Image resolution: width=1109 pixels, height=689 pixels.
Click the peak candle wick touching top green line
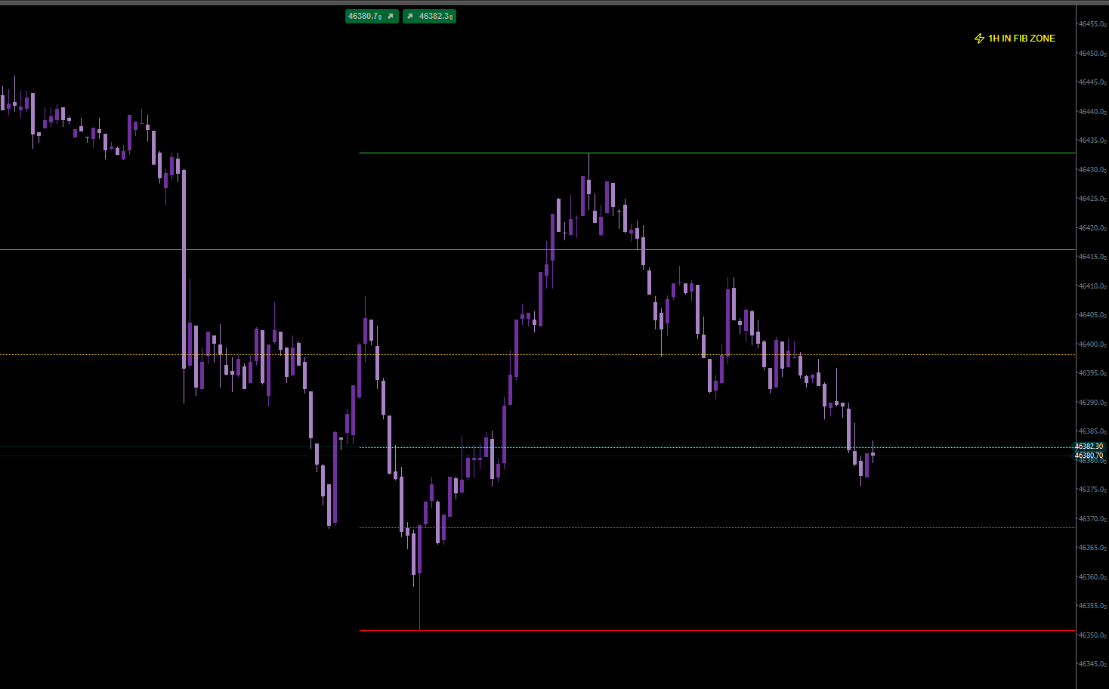coord(588,164)
